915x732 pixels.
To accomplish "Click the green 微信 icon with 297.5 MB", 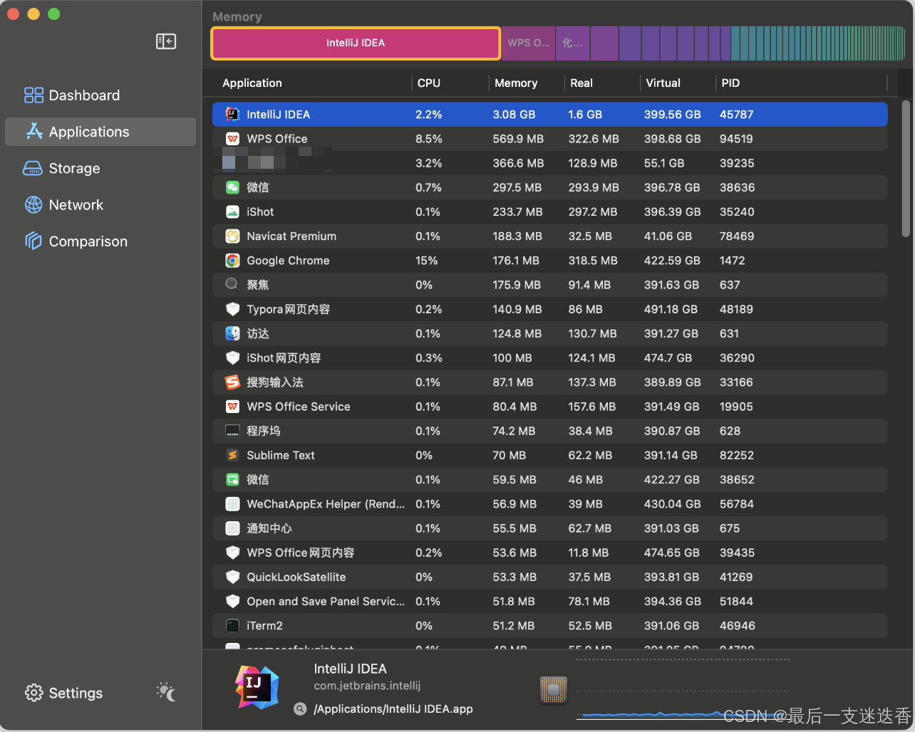I will [232, 187].
